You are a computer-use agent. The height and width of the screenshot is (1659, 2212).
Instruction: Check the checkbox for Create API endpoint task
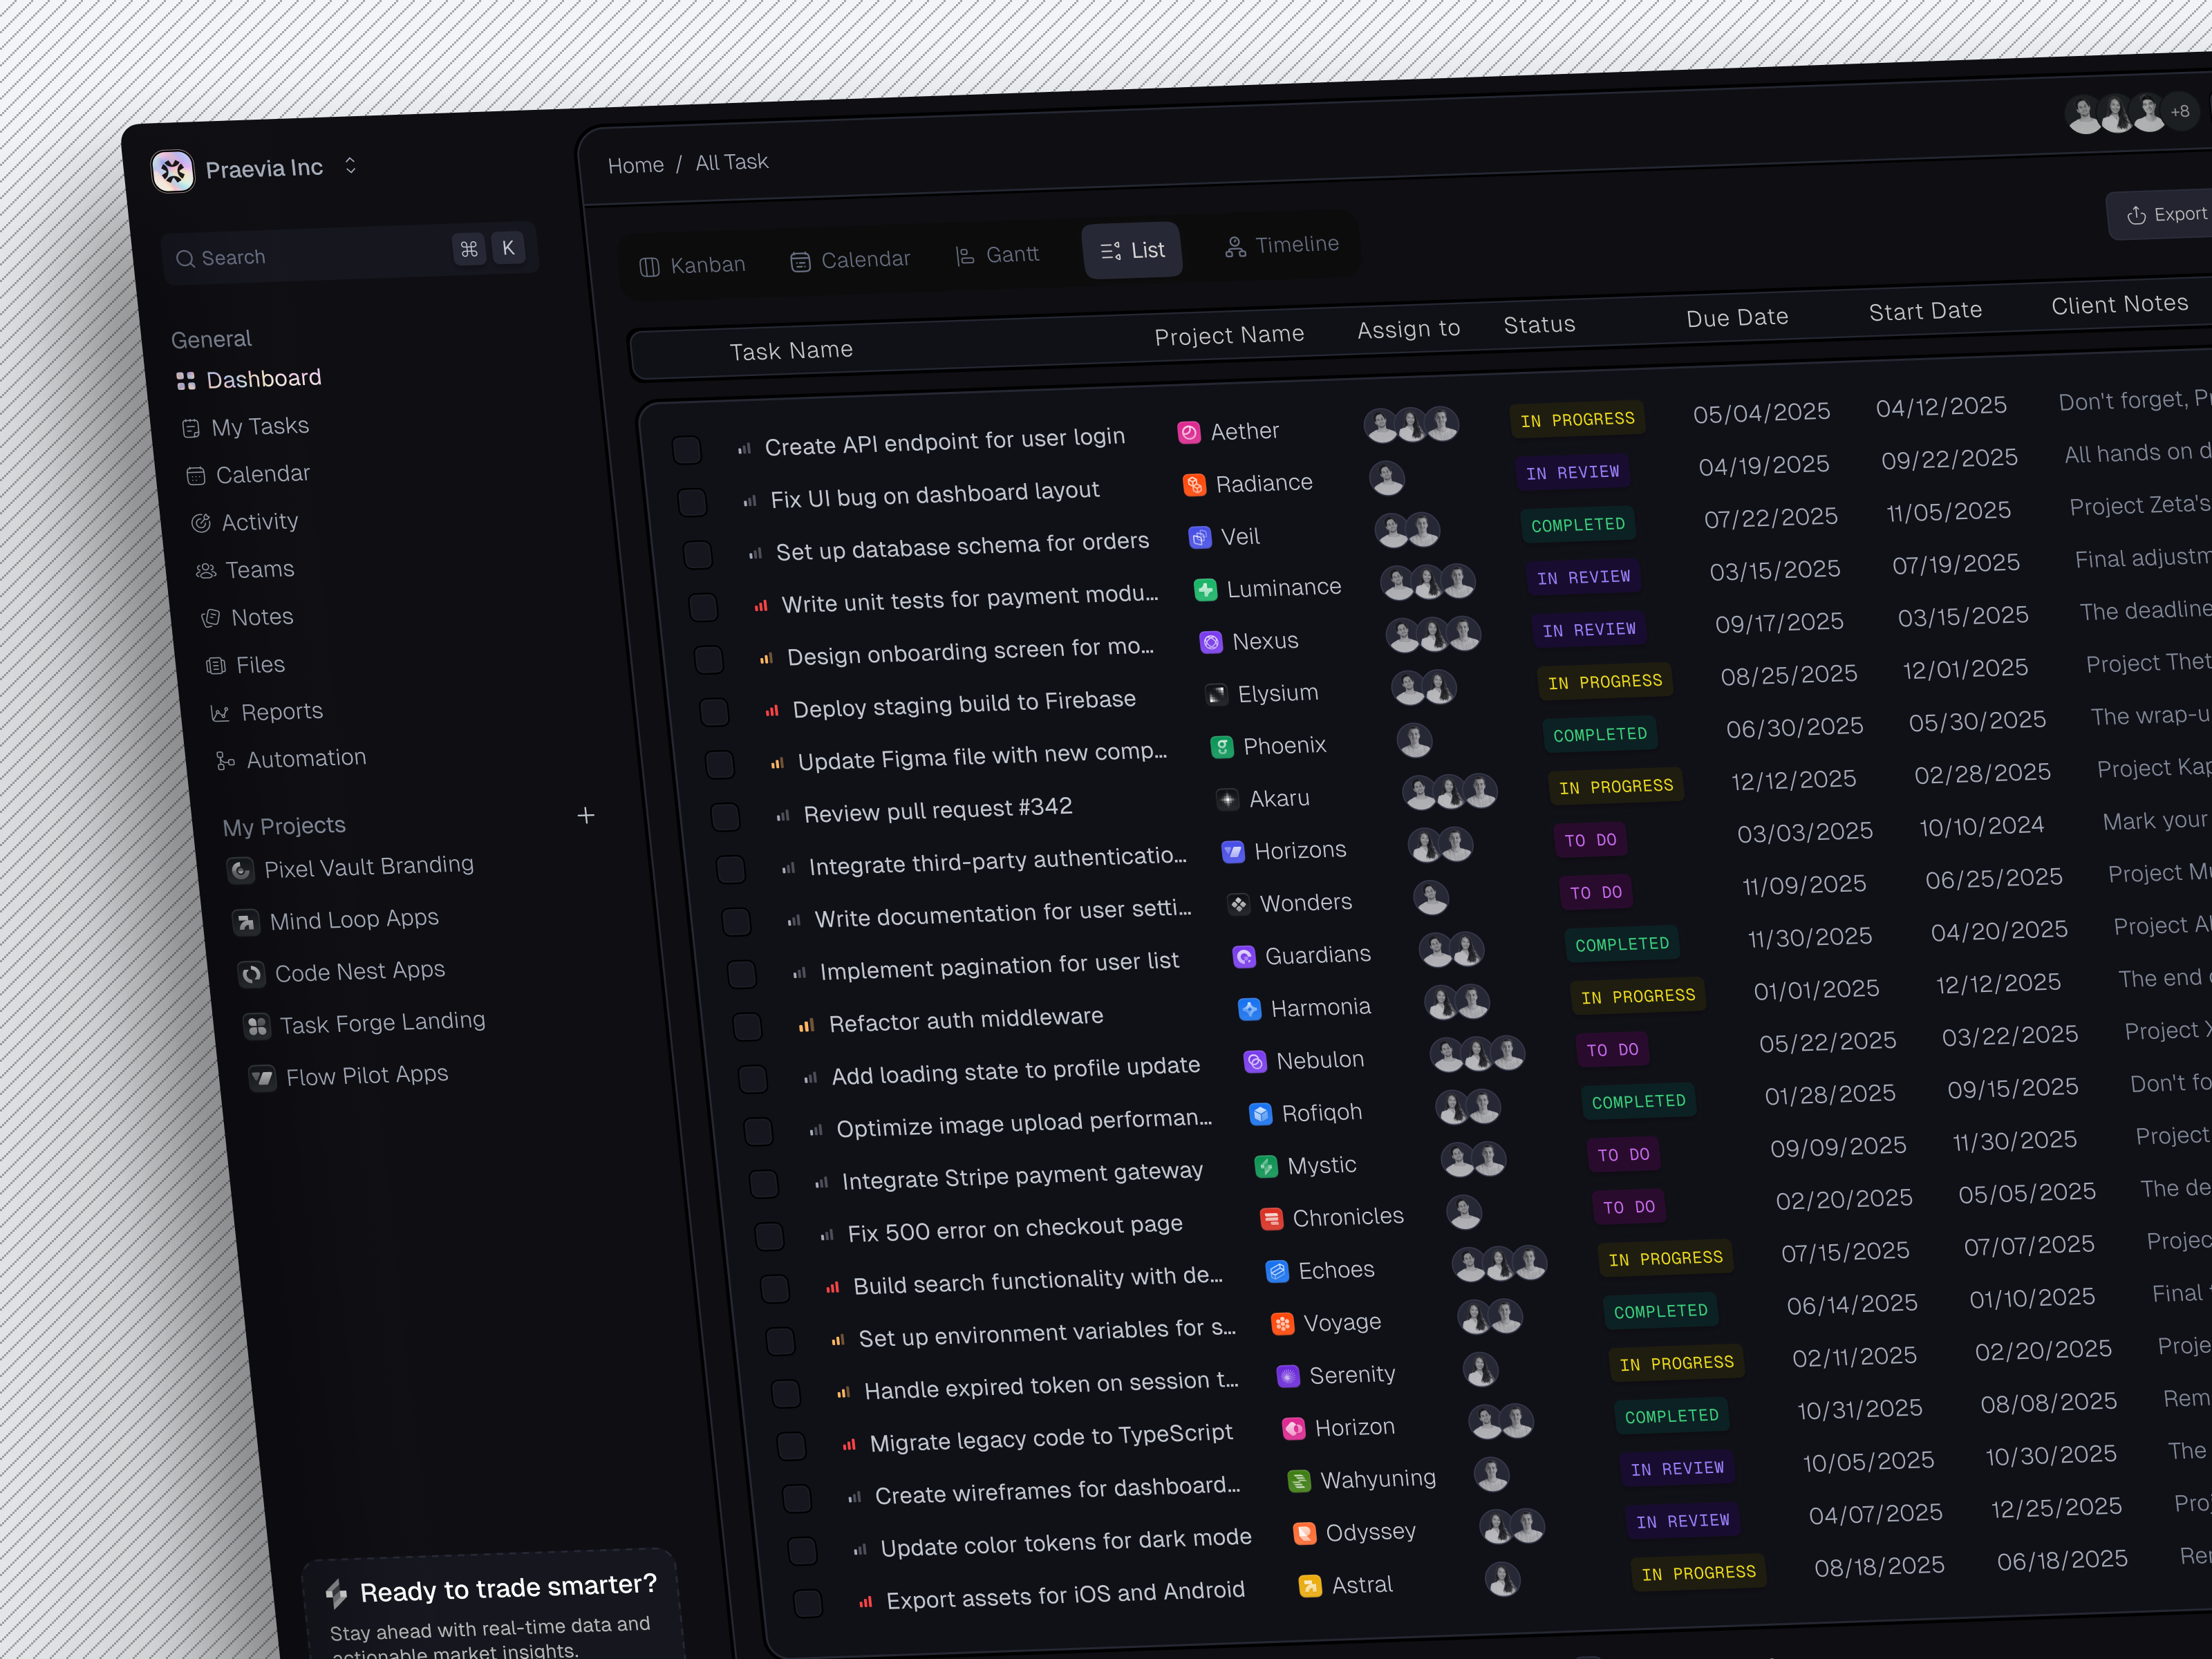coord(688,451)
